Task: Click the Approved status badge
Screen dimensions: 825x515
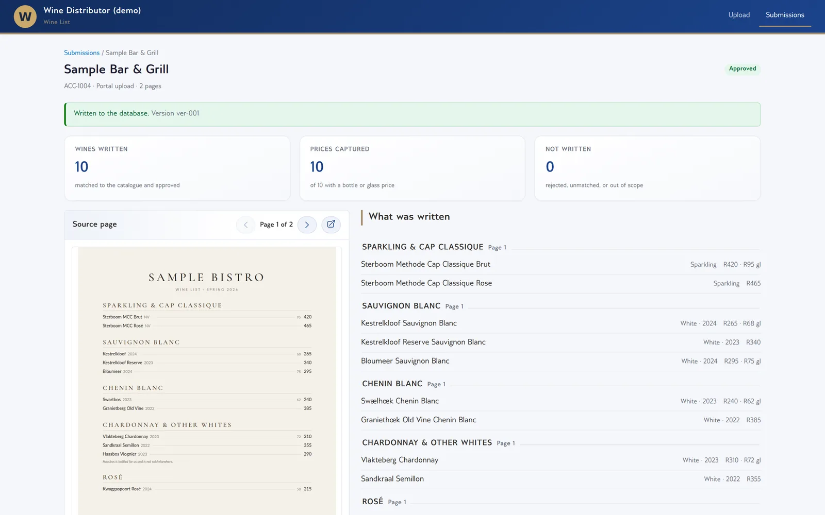Action: tap(742, 68)
